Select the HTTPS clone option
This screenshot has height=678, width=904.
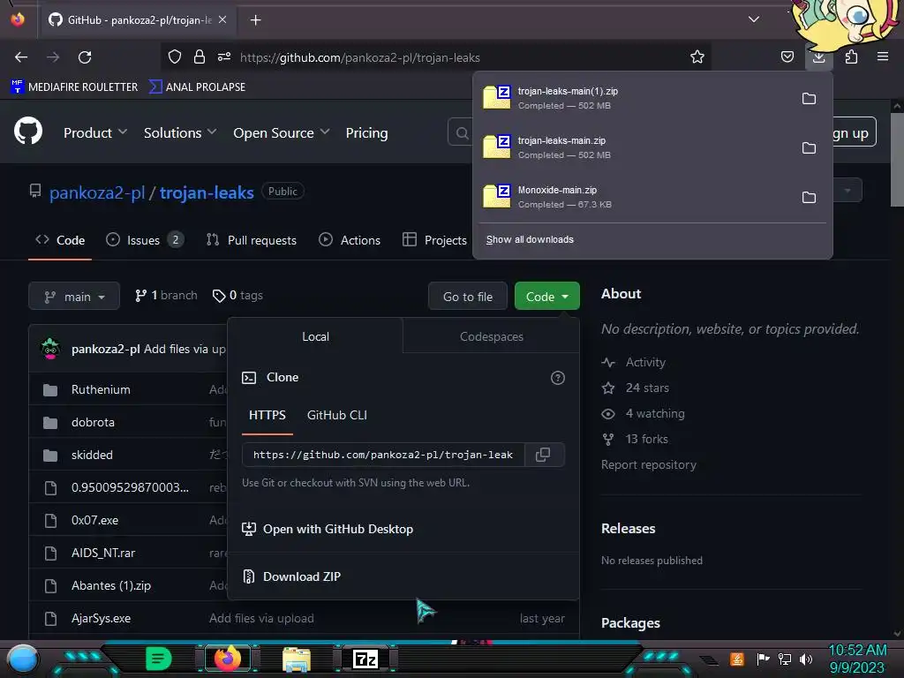[x=267, y=415]
